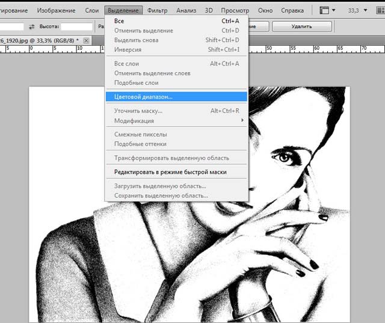Open the Изображение menu
This screenshot has width=385, height=323.
pos(56,11)
